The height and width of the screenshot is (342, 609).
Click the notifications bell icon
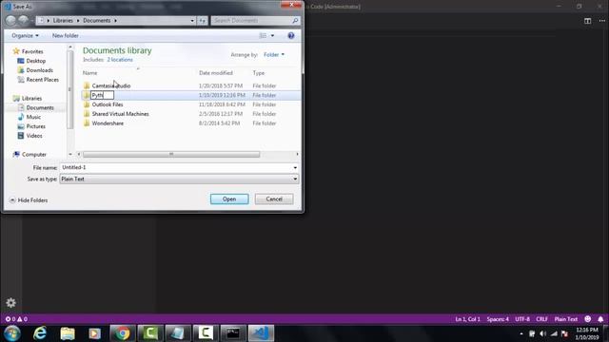point(600,319)
